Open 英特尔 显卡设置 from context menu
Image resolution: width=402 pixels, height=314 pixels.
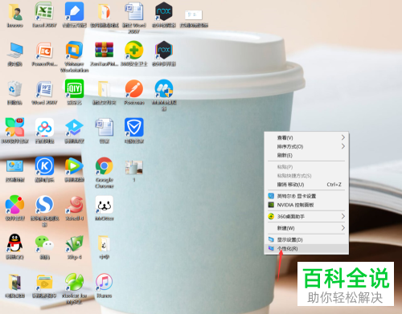306,196
